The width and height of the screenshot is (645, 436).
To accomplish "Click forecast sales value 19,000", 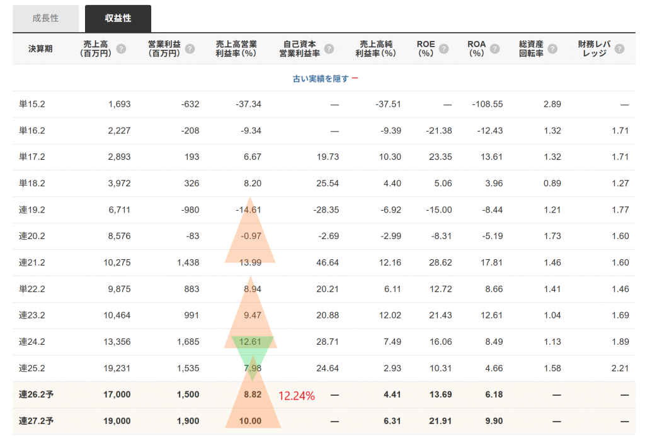I will tap(117, 421).
